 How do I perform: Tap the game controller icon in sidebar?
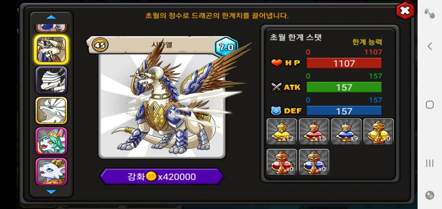click(x=430, y=195)
